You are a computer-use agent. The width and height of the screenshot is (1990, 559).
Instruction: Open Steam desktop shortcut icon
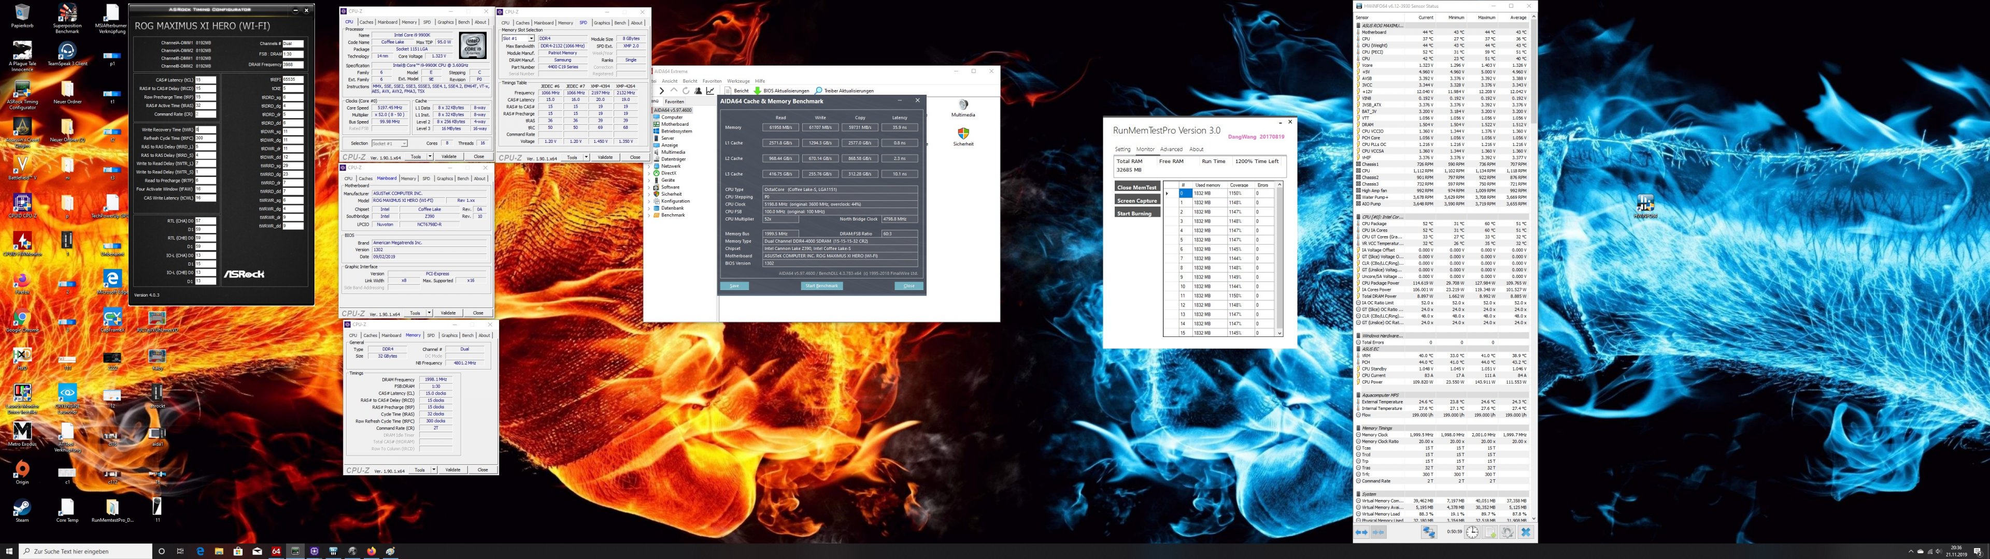[22, 507]
